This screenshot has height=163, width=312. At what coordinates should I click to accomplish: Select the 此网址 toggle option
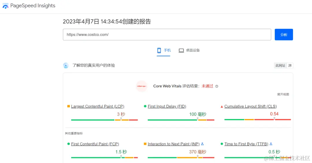pyautogui.click(x=280, y=66)
